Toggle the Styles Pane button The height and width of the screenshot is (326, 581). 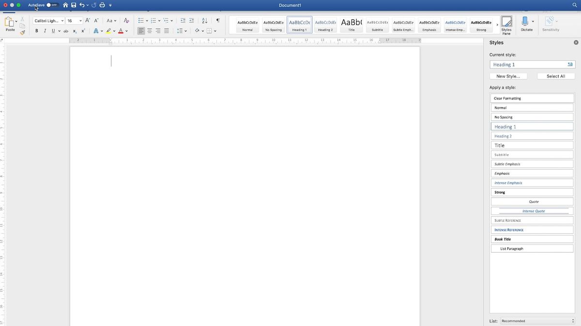coord(506,25)
